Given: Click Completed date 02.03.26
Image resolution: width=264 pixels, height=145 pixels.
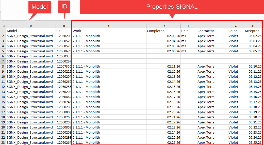Looking at the screenshot, I should click(163, 36).
